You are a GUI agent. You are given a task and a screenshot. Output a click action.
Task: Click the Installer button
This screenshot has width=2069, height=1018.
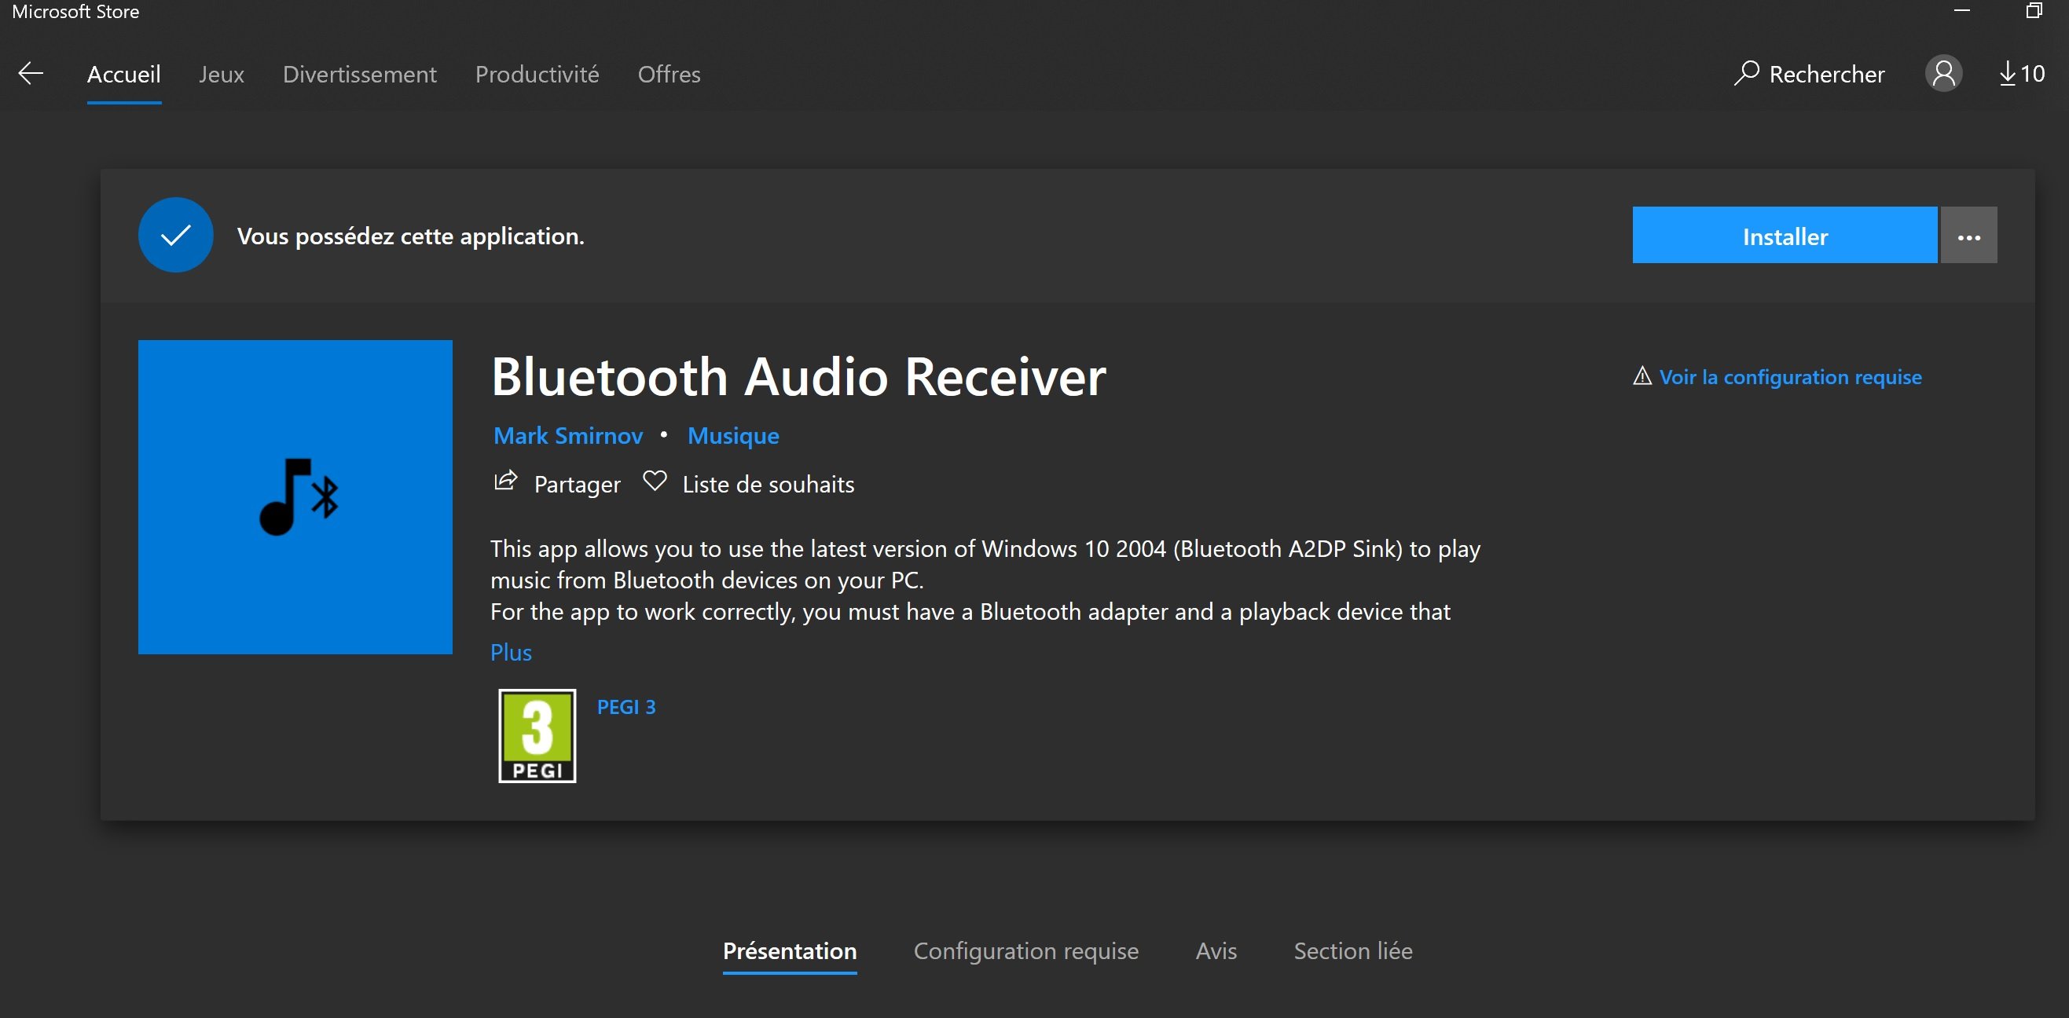click(x=1784, y=235)
